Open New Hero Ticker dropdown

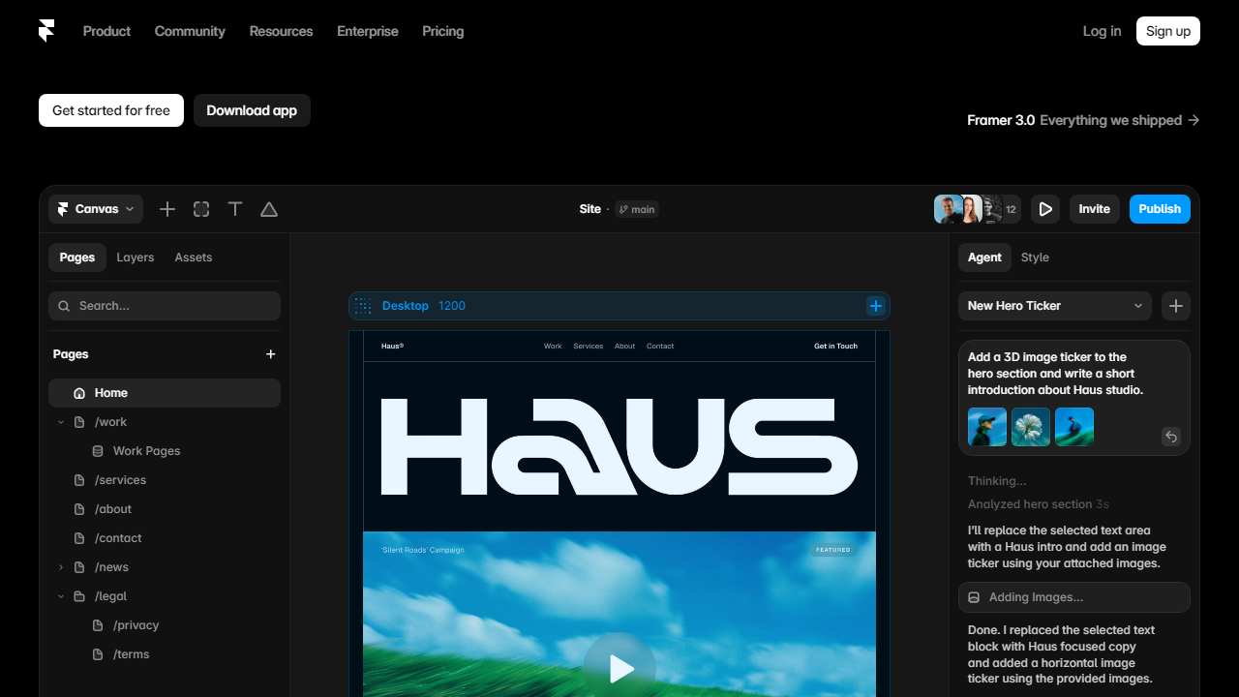1055,306
